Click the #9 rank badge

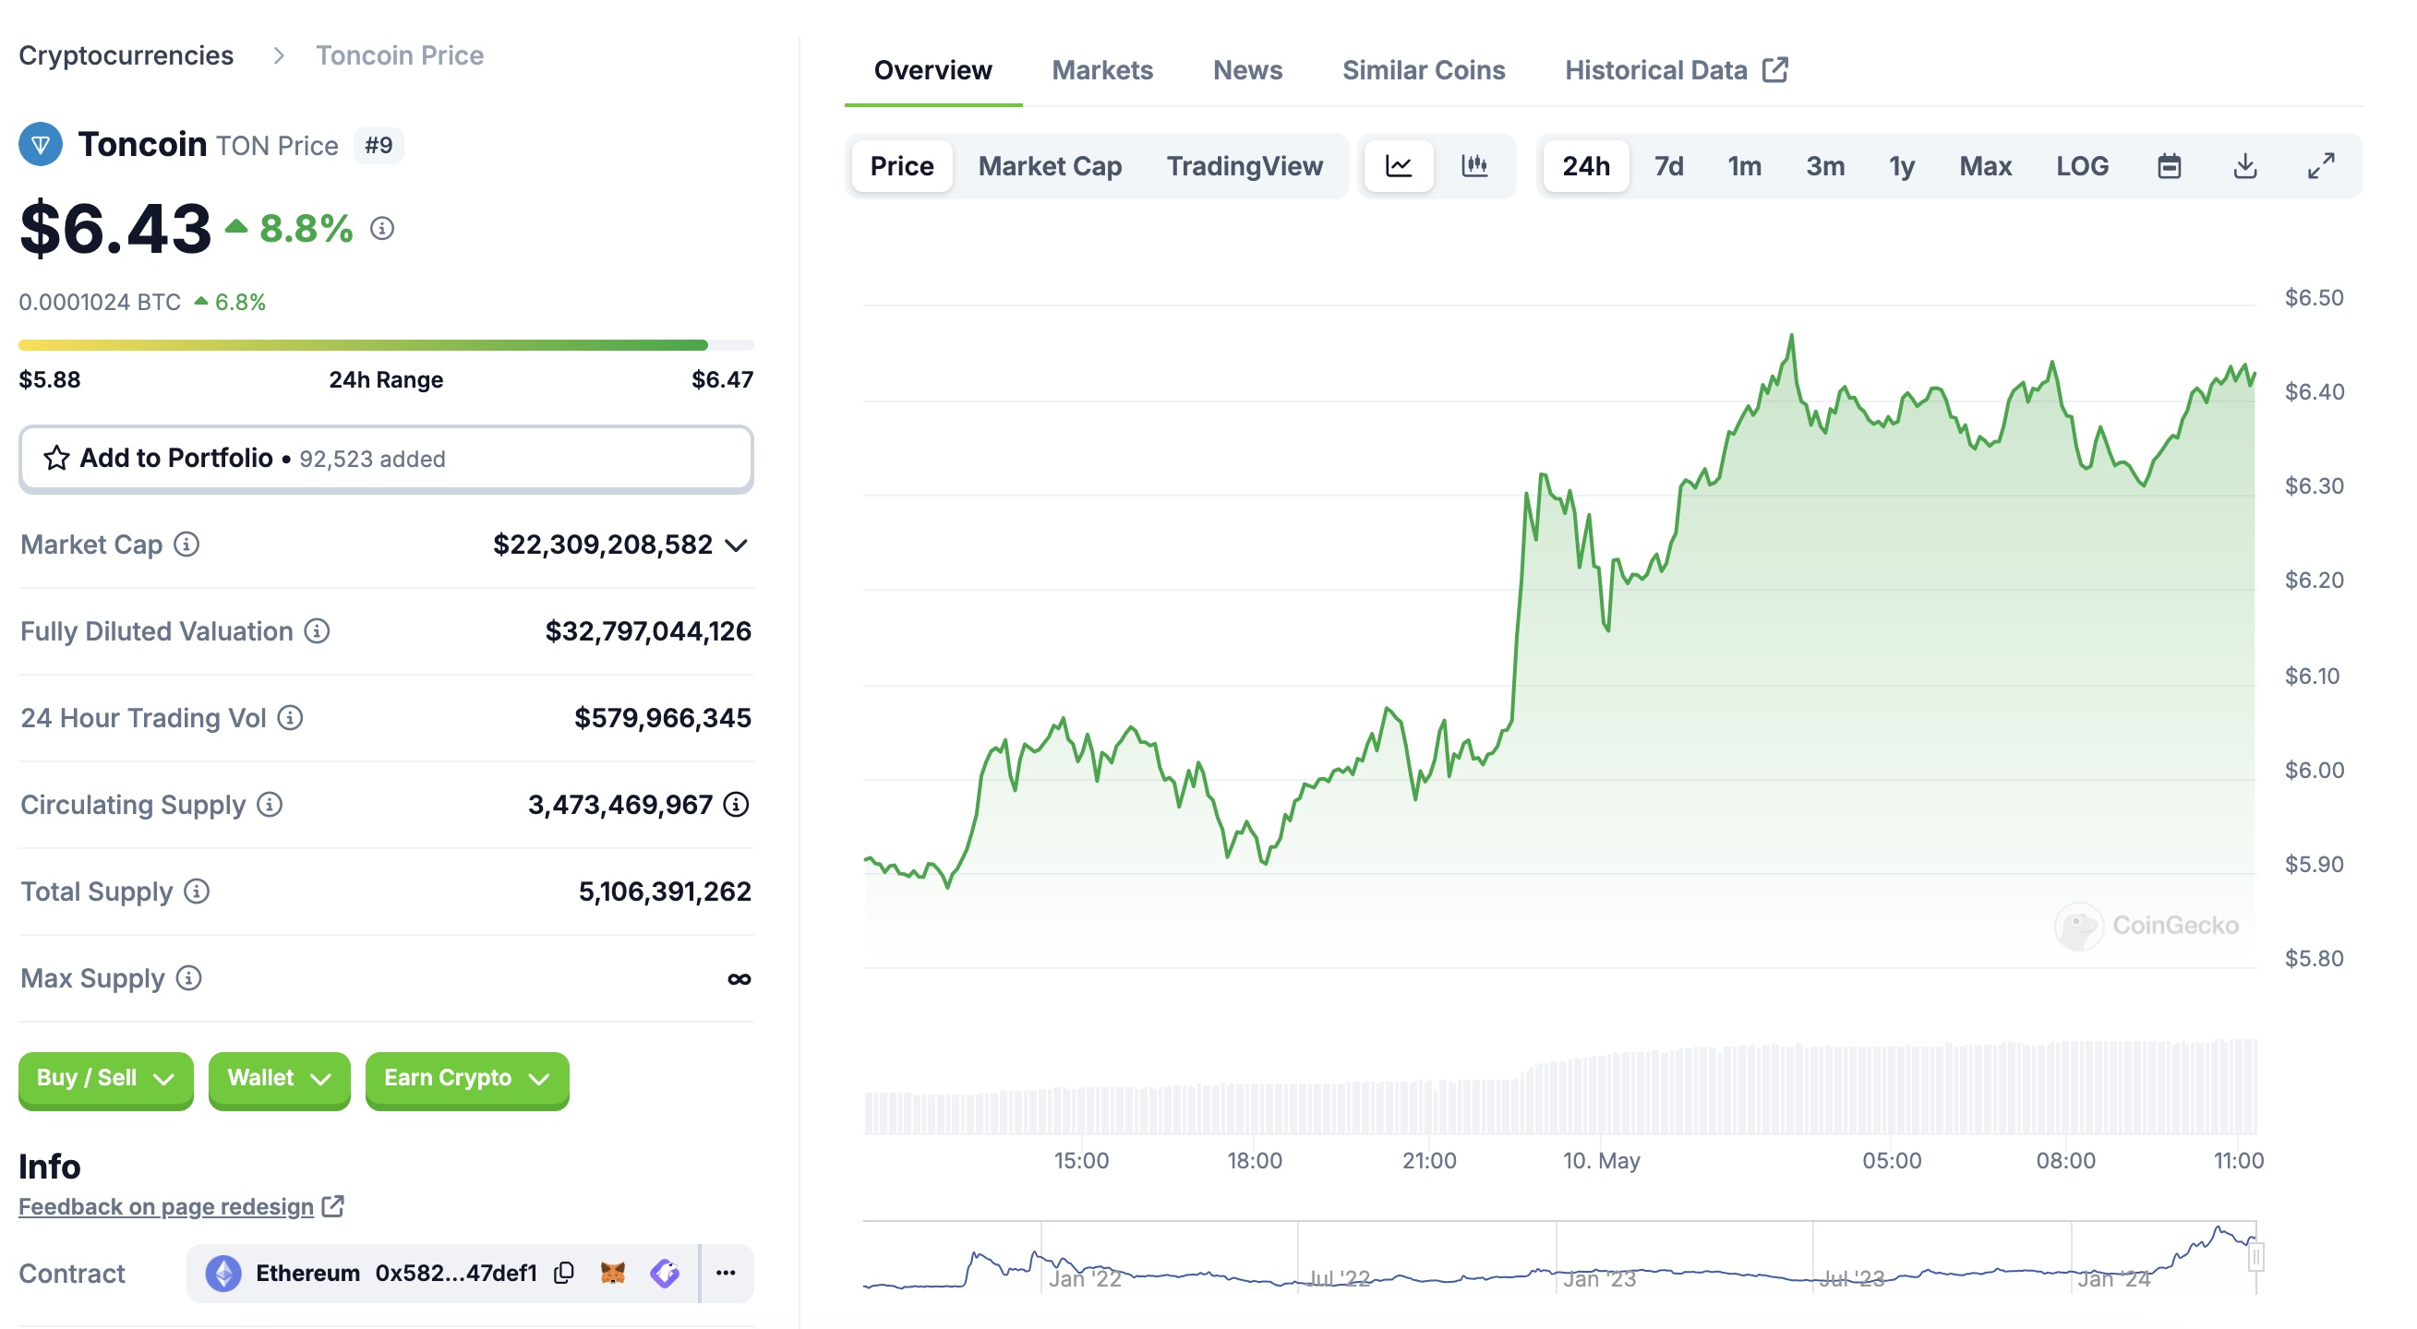tap(379, 146)
